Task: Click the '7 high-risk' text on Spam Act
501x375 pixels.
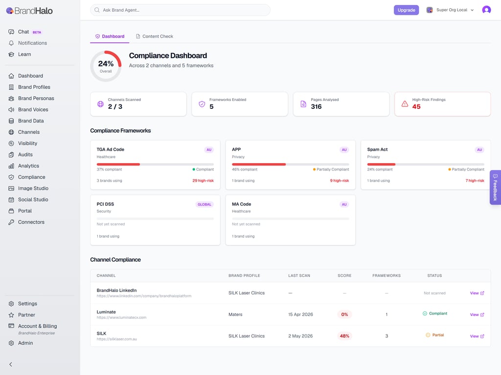Action: [475, 181]
